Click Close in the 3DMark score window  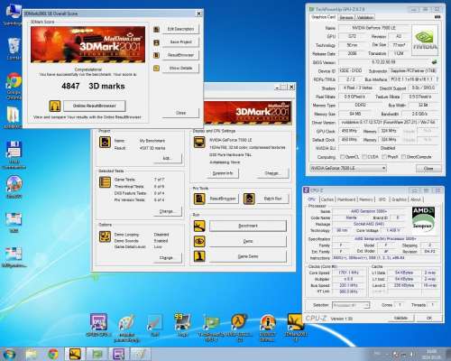coord(180,113)
